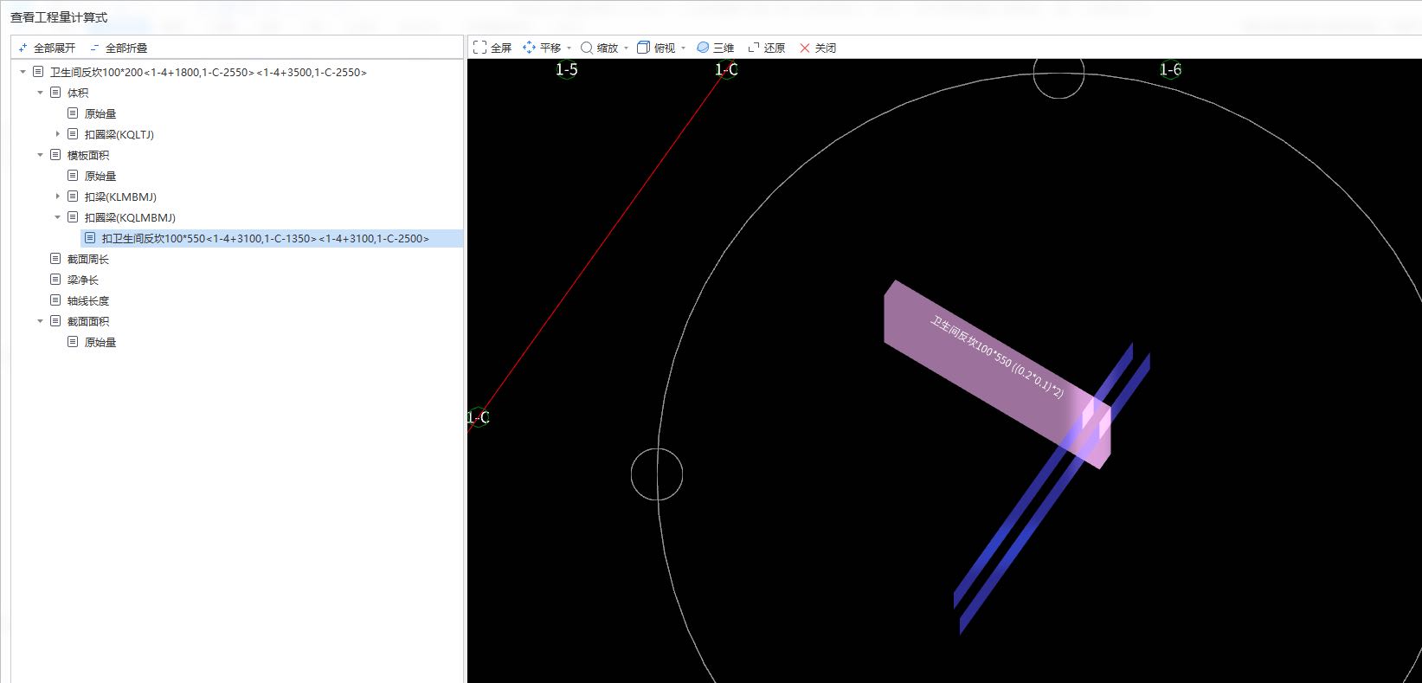Click 关闭 to close the viewer
The width and height of the screenshot is (1422, 683).
point(817,48)
